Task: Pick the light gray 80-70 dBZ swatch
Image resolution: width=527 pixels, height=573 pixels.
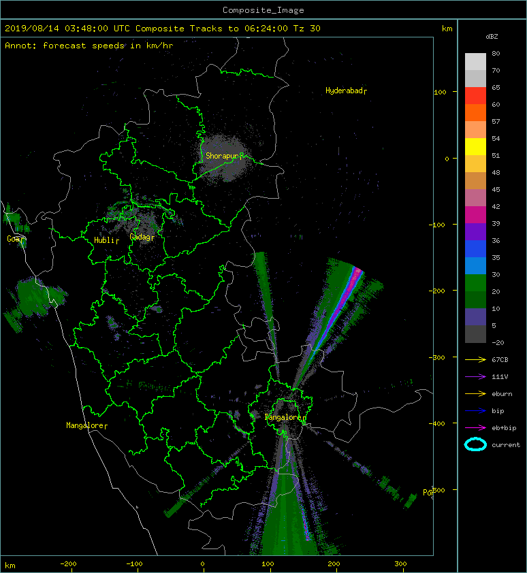Action: point(475,61)
